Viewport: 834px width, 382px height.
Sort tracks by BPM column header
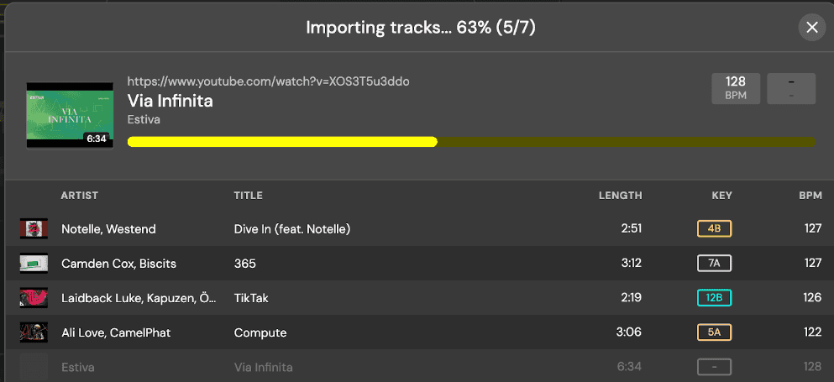[810, 196]
